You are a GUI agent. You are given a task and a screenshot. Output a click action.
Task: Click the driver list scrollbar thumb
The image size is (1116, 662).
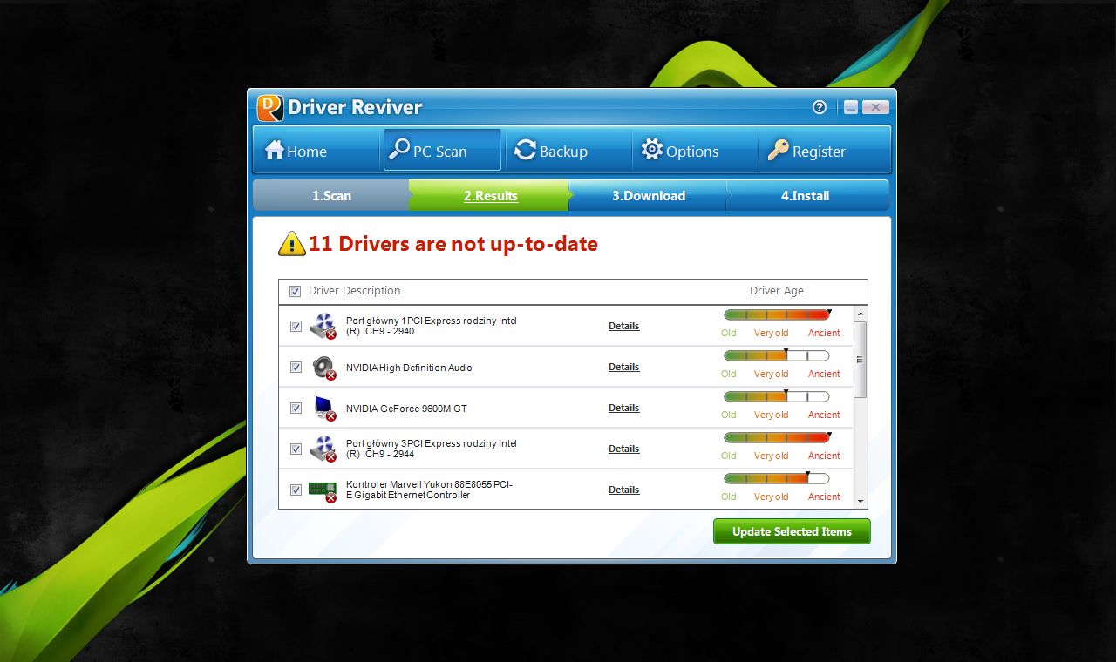pos(861,360)
